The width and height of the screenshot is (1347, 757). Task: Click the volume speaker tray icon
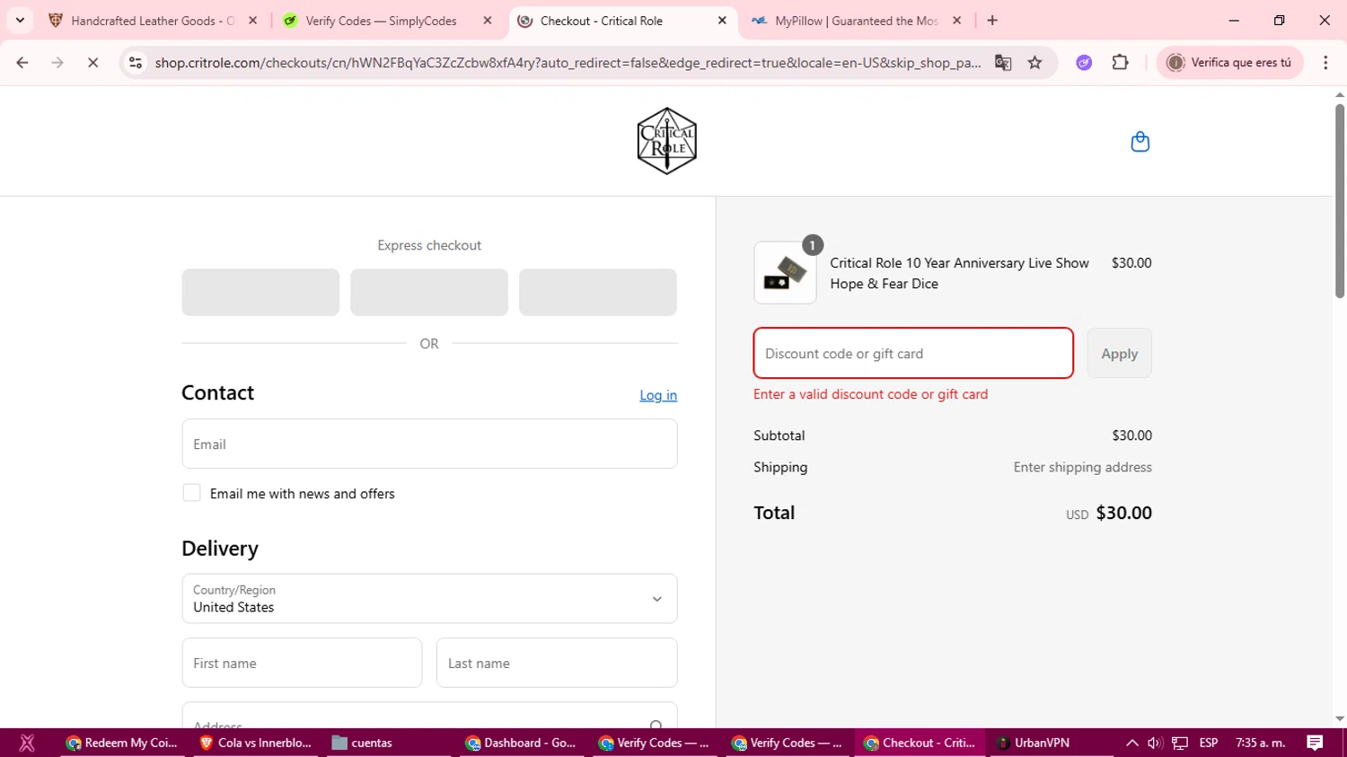[x=1155, y=743]
